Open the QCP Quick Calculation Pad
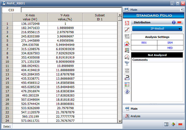Screen dimensions: 186x130 [x=127, y=36]
